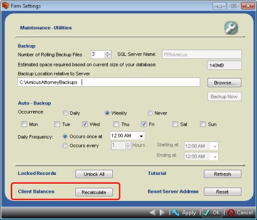Uncheck the Fri backup day
This screenshot has width=257, height=220.
pyautogui.click(x=144, y=124)
